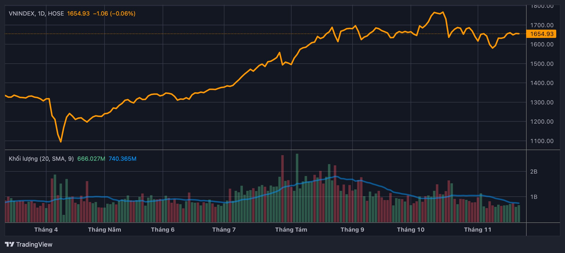
Task: Click the orange 1654.93 current price tag
Action: coord(541,34)
